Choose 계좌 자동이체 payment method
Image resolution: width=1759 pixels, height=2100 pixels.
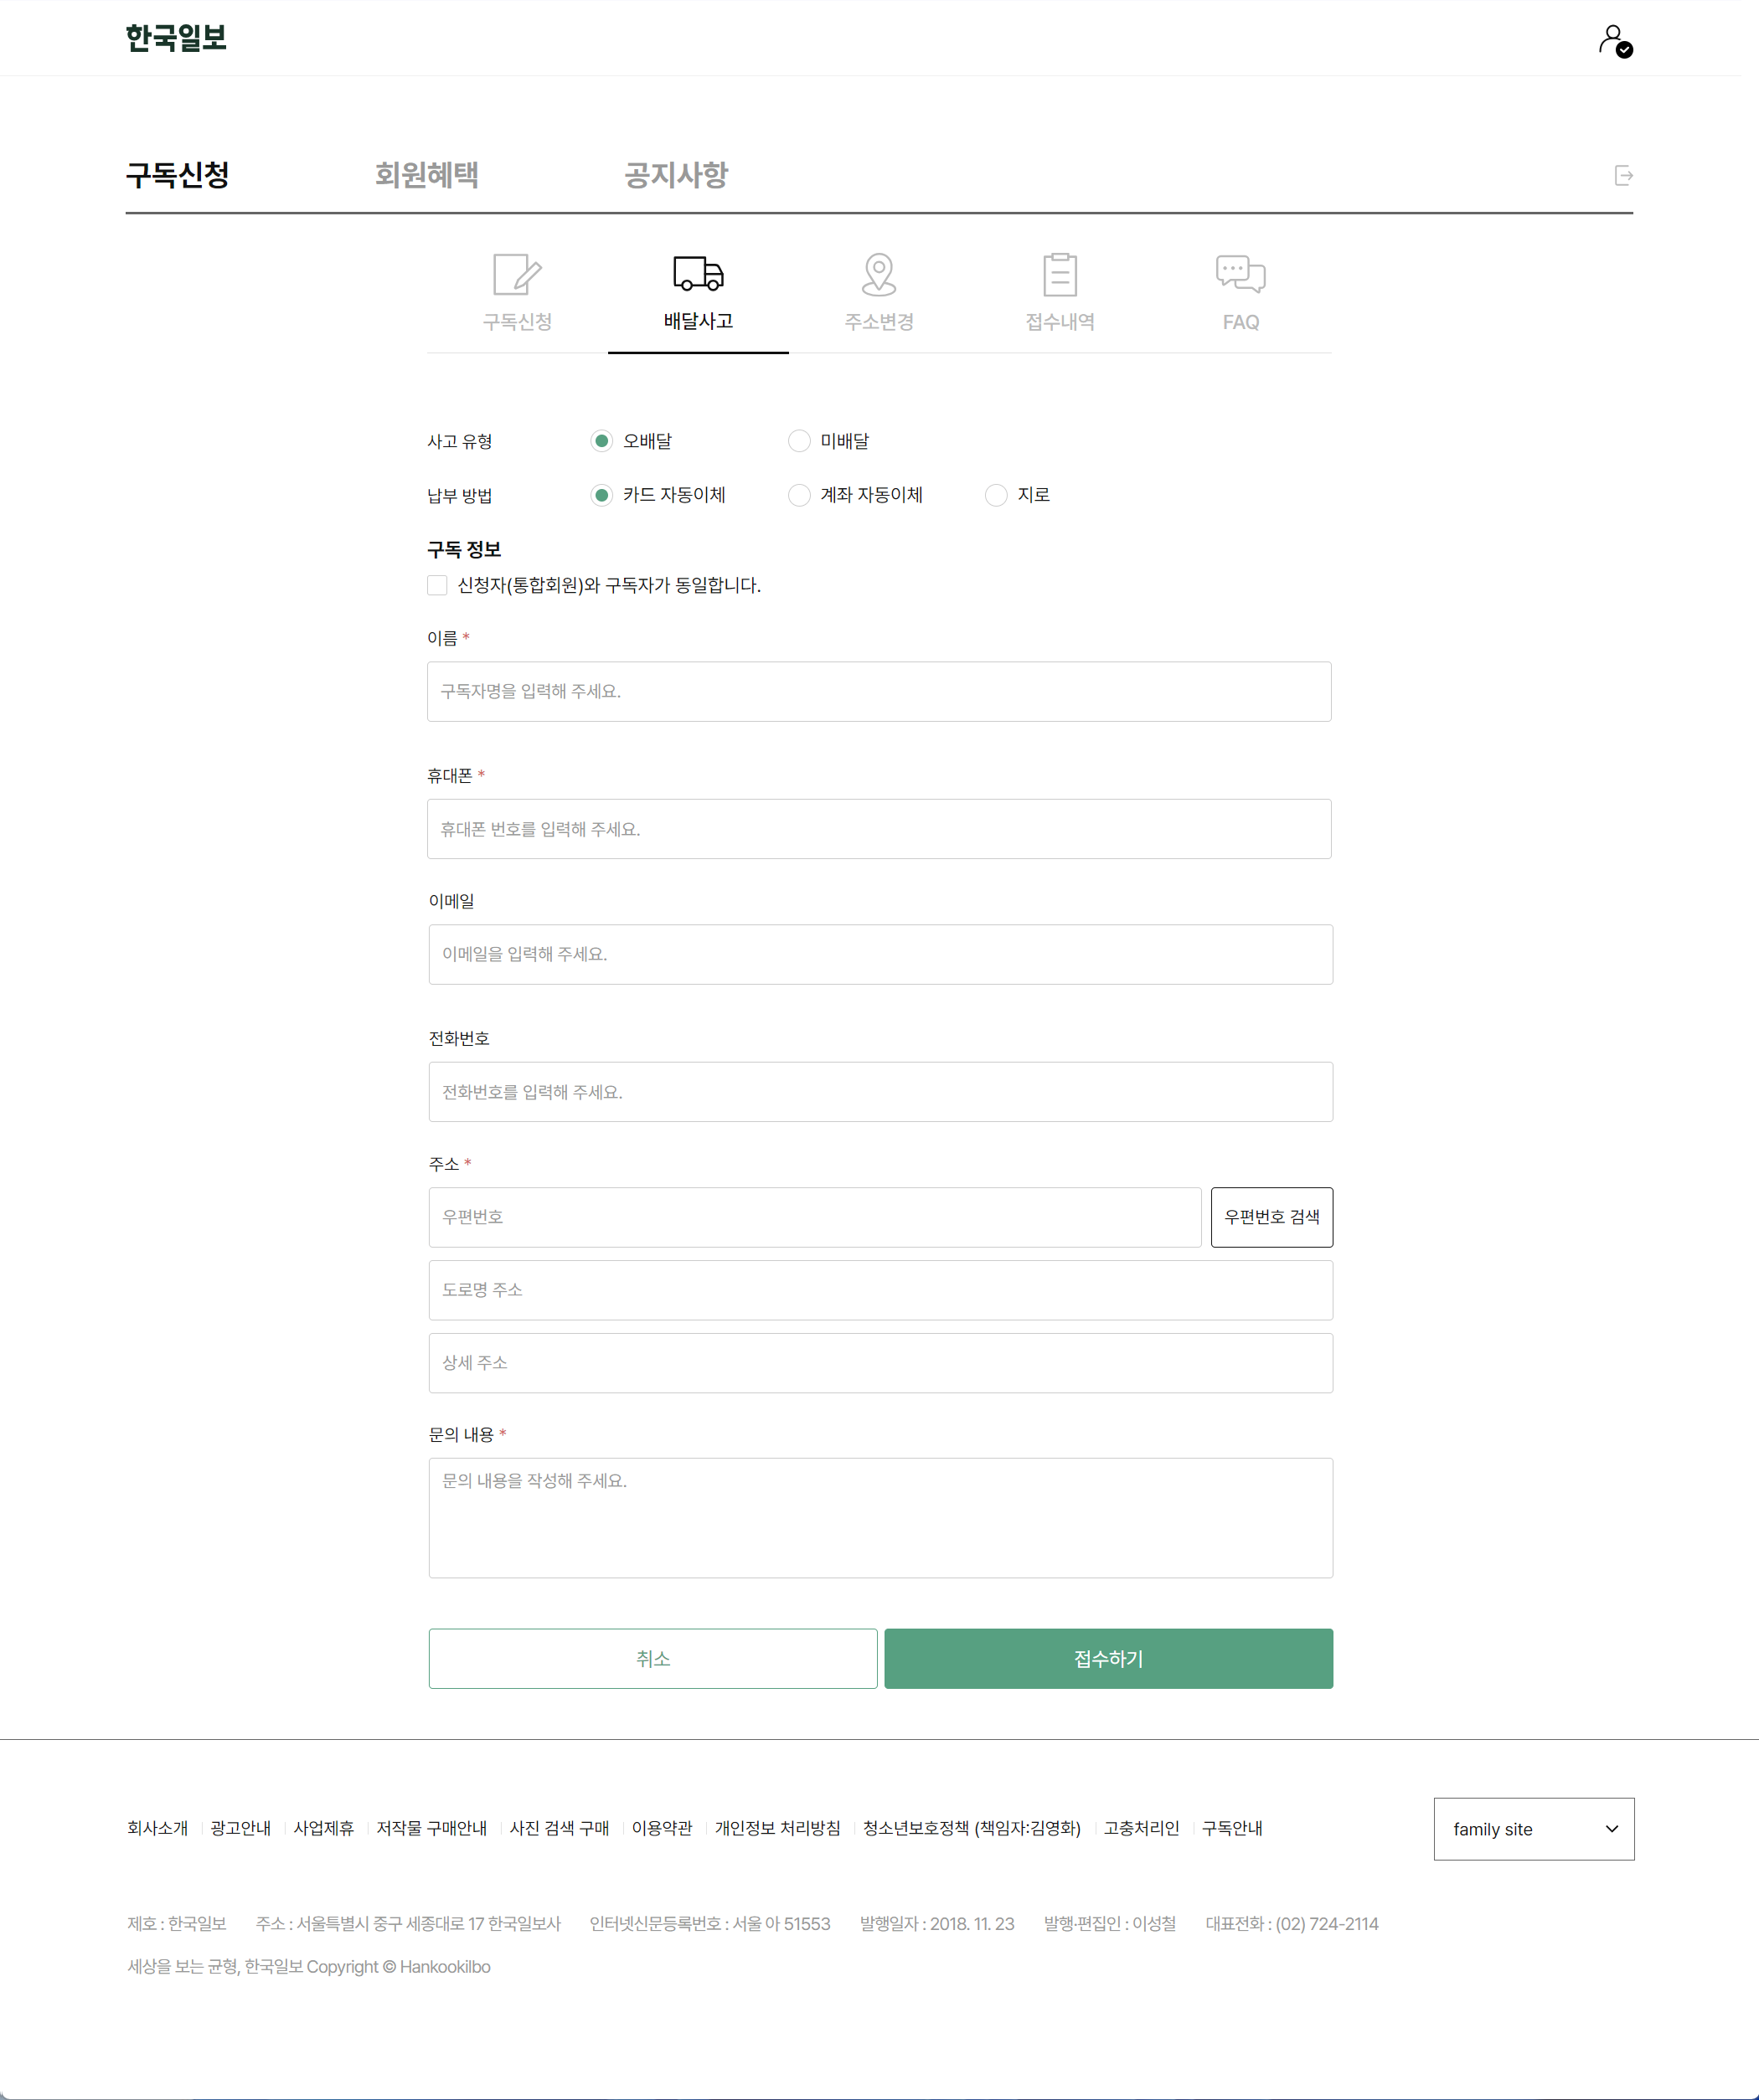(x=798, y=495)
